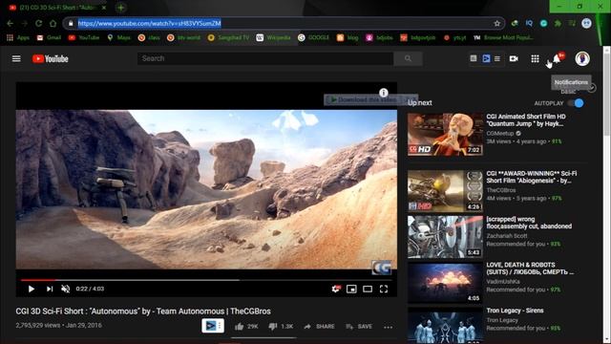Click the extensions puzzle icon
The width and height of the screenshot is (611, 344).
click(x=558, y=23)
